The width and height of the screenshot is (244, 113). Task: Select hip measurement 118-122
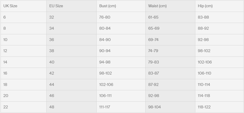204,107
